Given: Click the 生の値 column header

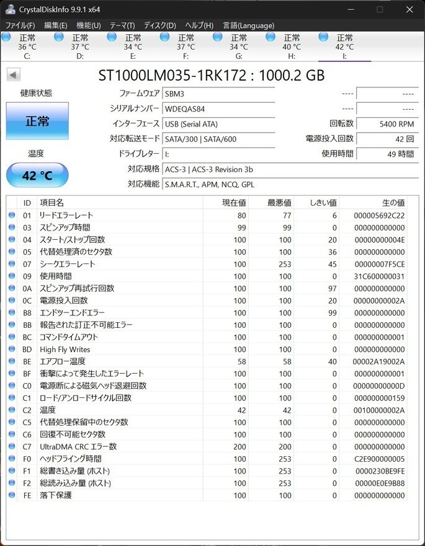Looking at the screenshot, I should pyautogui.click(x=373, y=203).
